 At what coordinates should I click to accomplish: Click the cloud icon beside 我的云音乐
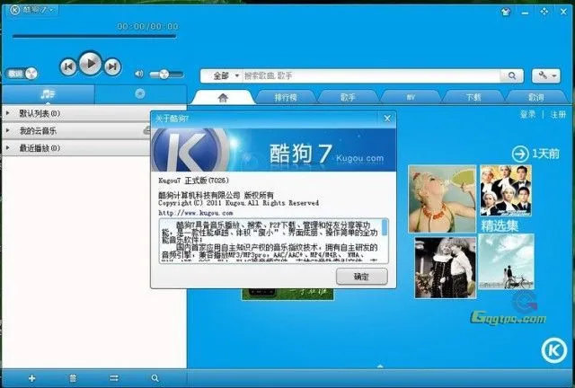click(x=146, y=130)
